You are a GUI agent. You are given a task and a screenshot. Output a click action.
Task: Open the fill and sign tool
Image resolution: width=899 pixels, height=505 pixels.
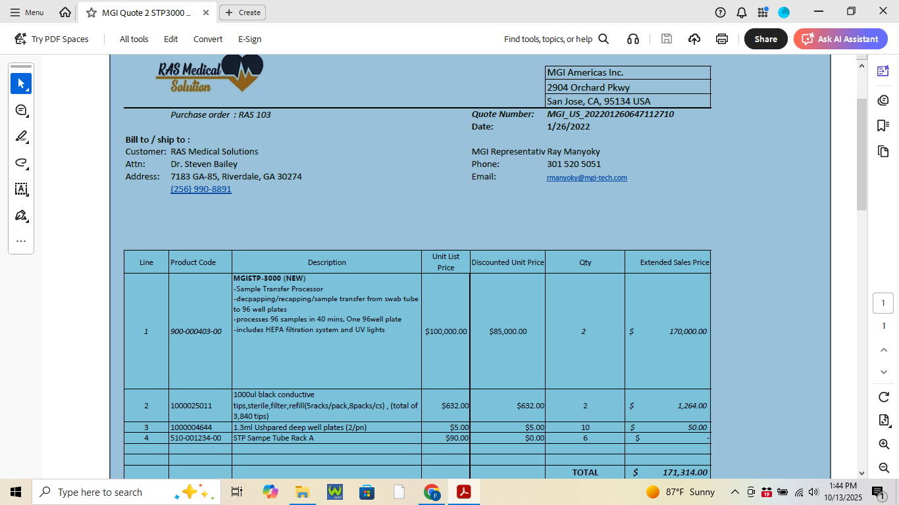pyautogui.click(x=21, y=216)
